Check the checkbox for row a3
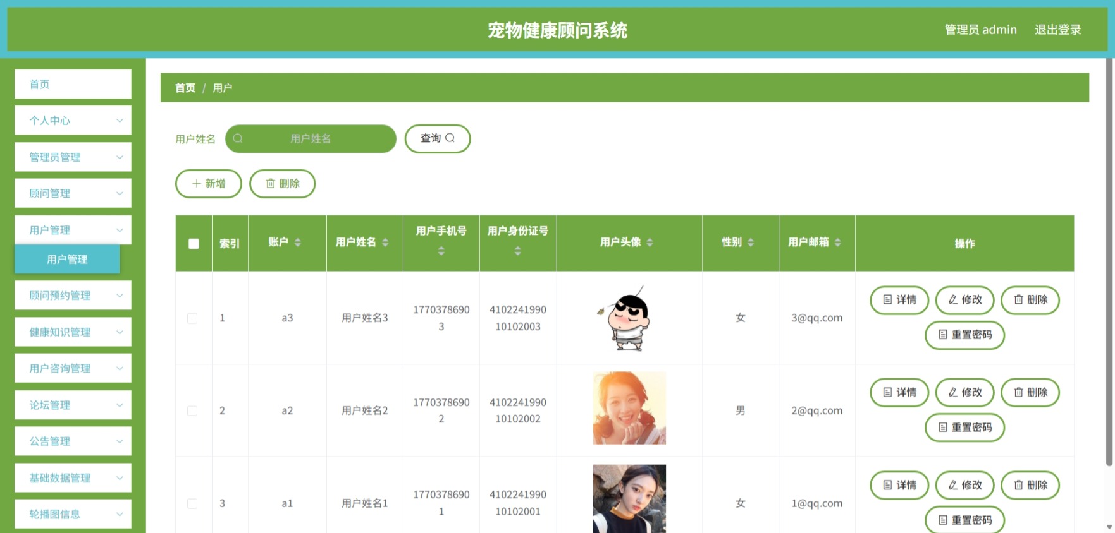The image size is (1115, 533). point(192,318)
